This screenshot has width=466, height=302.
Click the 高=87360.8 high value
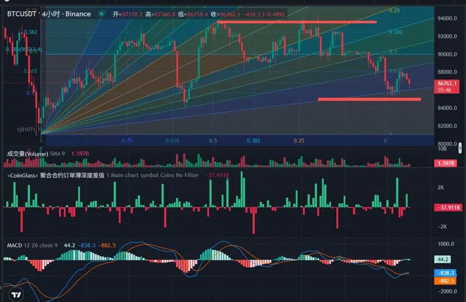pyautogui.click(x=160, y=14)
